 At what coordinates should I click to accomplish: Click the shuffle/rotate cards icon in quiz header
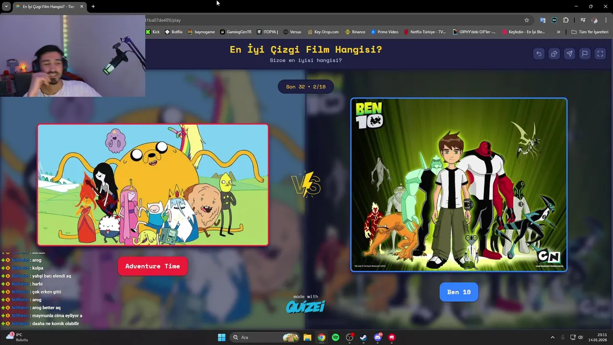554,54
